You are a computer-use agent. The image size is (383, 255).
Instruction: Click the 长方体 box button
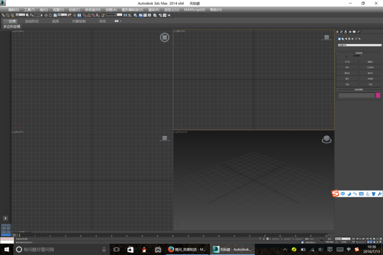click(347, 62)
